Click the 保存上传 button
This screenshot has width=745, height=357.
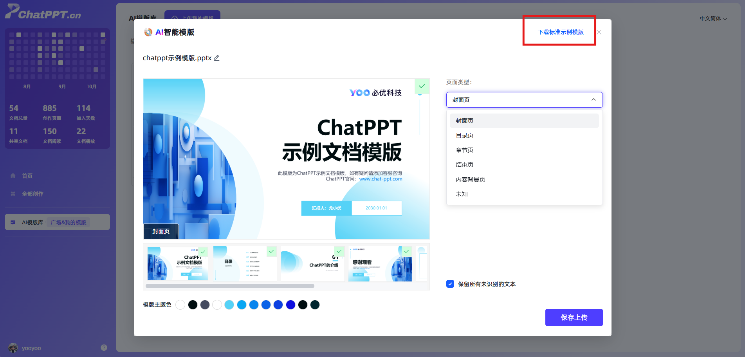point(574,317)
